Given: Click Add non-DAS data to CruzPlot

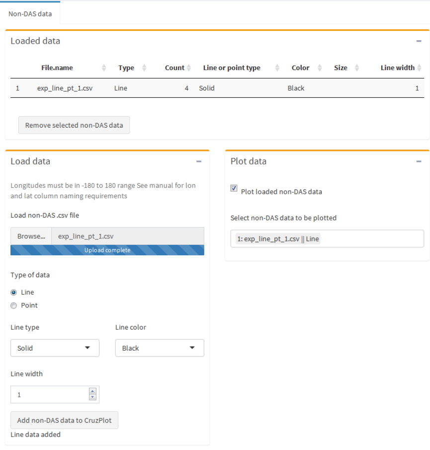Looking at the screenshot, I should point(64,420).
